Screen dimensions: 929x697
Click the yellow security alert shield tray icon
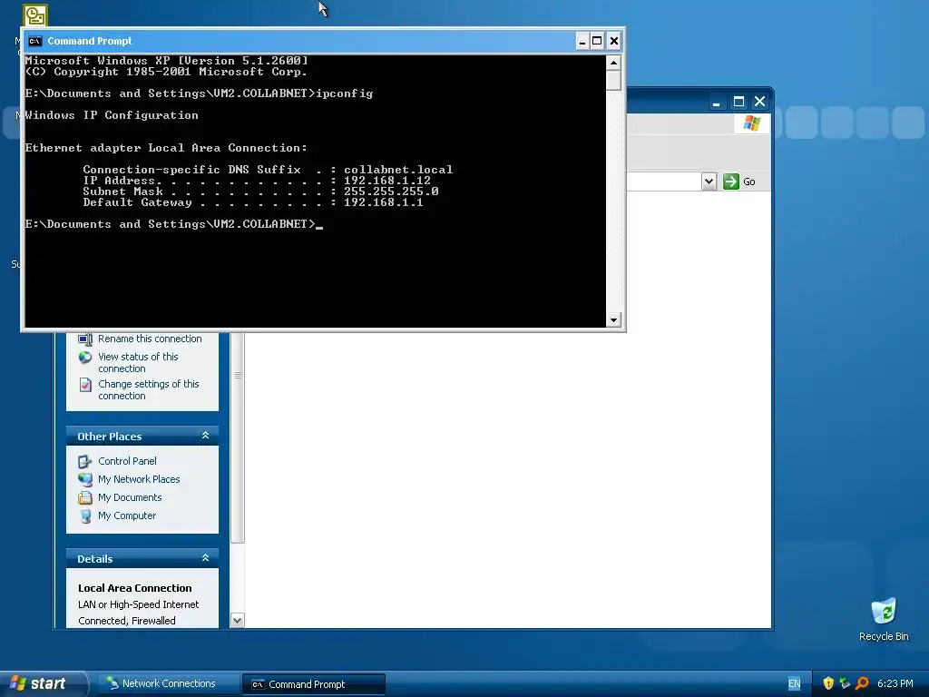(x=828, y=683)
